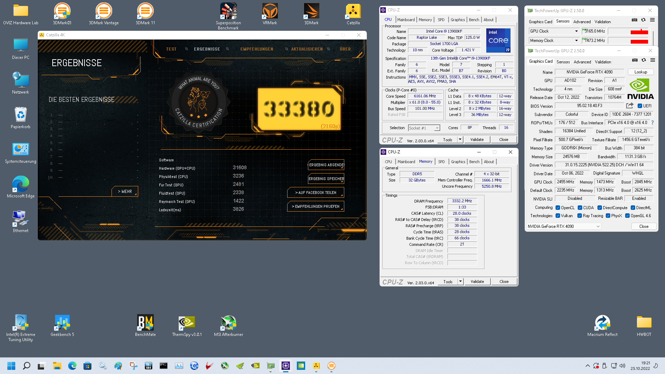Toggle the PhysX checkbox

[x=608, y=216]
